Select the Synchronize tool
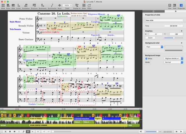This screenshot has height=134, width=186. click(52, 6)
